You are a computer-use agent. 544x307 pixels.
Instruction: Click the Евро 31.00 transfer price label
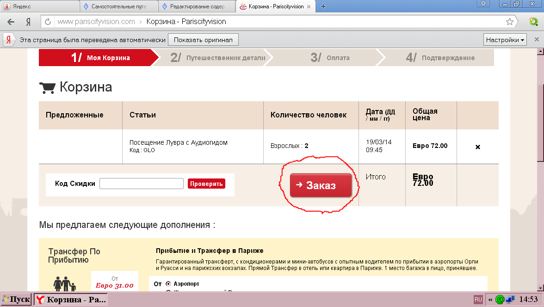[x=115, y=285]
